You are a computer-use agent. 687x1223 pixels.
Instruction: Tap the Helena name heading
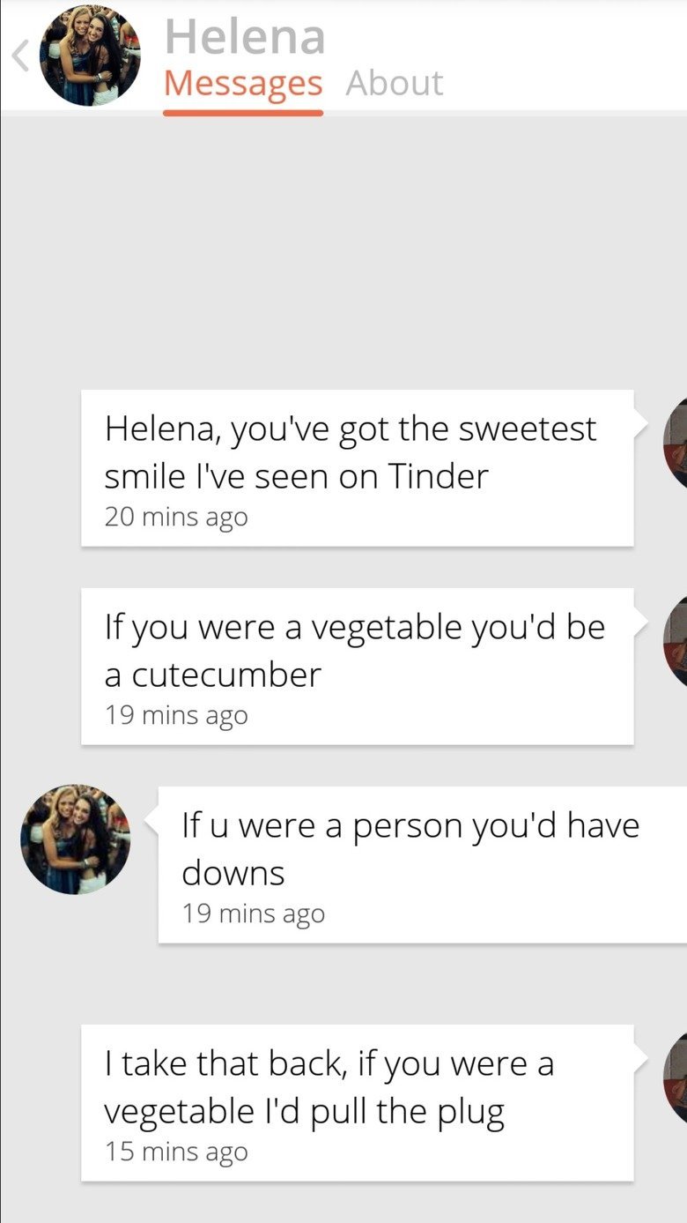pos(245,37)
